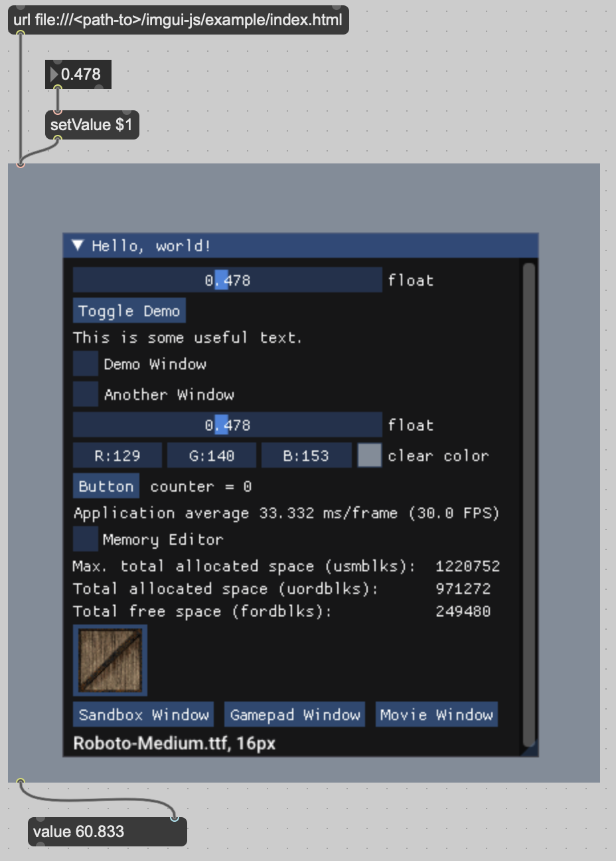Trigger the setValue $1 message box
Viewport: 616px width, 861px height.
92,125
